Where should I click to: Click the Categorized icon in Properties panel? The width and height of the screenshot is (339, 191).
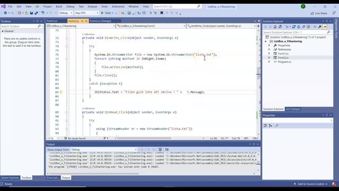click(265, 126)
